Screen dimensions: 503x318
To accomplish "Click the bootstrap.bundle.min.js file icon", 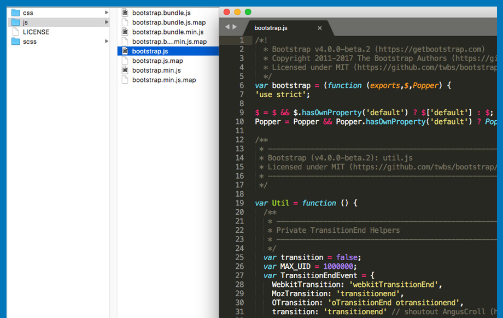I will (125, 32).
